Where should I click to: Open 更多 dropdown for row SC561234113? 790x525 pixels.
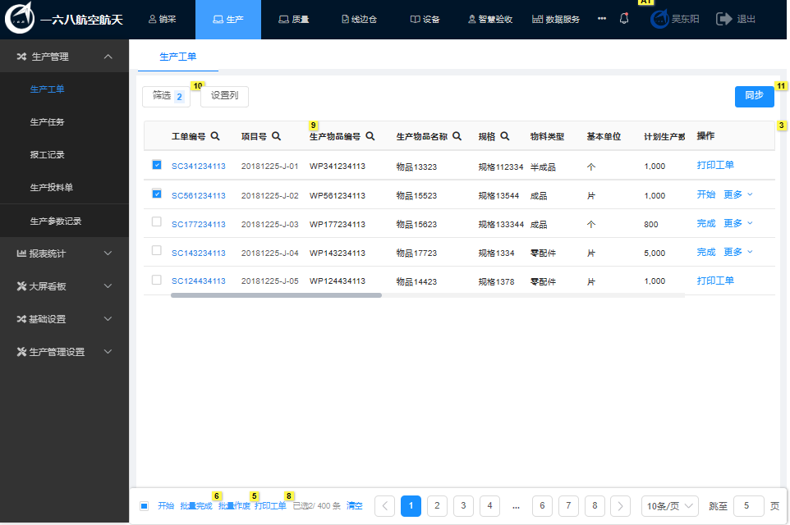(x=737, y=195)
